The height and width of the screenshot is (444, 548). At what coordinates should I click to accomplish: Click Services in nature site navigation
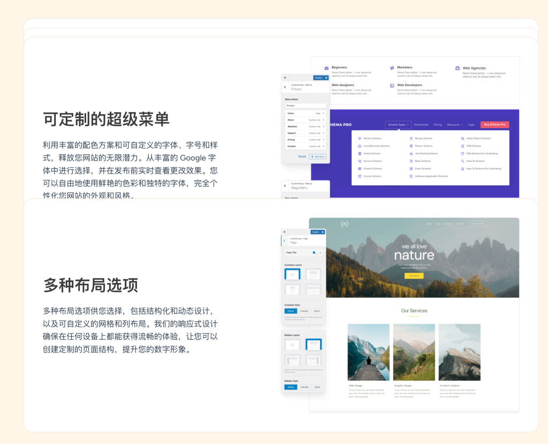[x=449, y=224]
